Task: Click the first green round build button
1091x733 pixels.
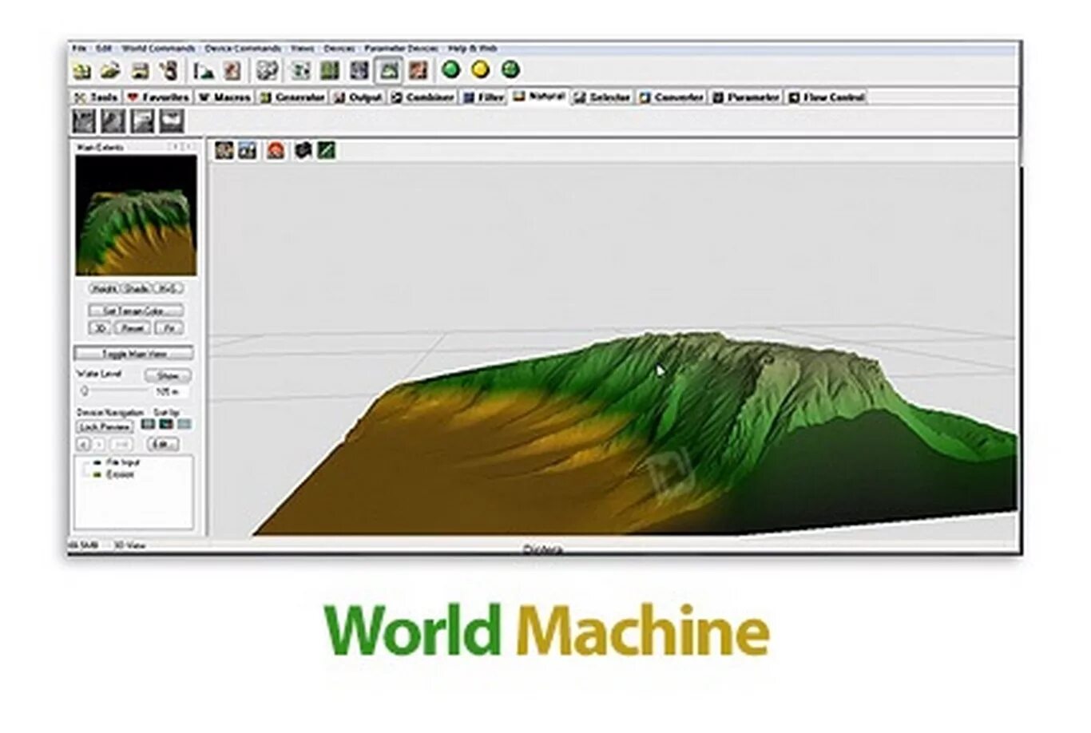Action: (451, 70)
